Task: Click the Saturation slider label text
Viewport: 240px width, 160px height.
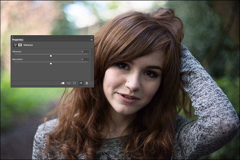Action: pyautogui.click(x=17, y=59)
